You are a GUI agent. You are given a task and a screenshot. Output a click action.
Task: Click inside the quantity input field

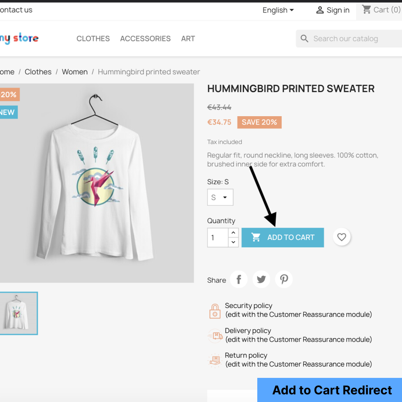(217, 238)
